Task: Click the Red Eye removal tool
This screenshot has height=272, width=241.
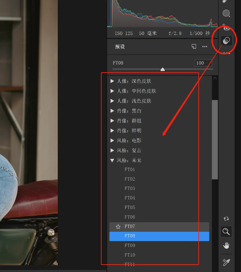Action: click(226, 28)
